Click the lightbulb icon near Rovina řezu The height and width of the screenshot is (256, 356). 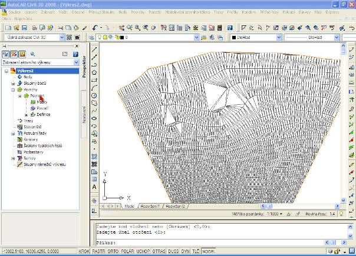341,214
